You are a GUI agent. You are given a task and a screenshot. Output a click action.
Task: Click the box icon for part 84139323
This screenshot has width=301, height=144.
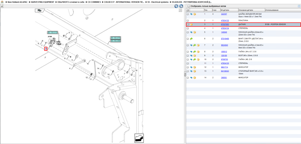click(194, 71)
